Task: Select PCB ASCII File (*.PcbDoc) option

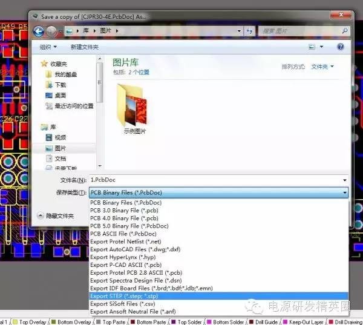Action: [123, 234]
